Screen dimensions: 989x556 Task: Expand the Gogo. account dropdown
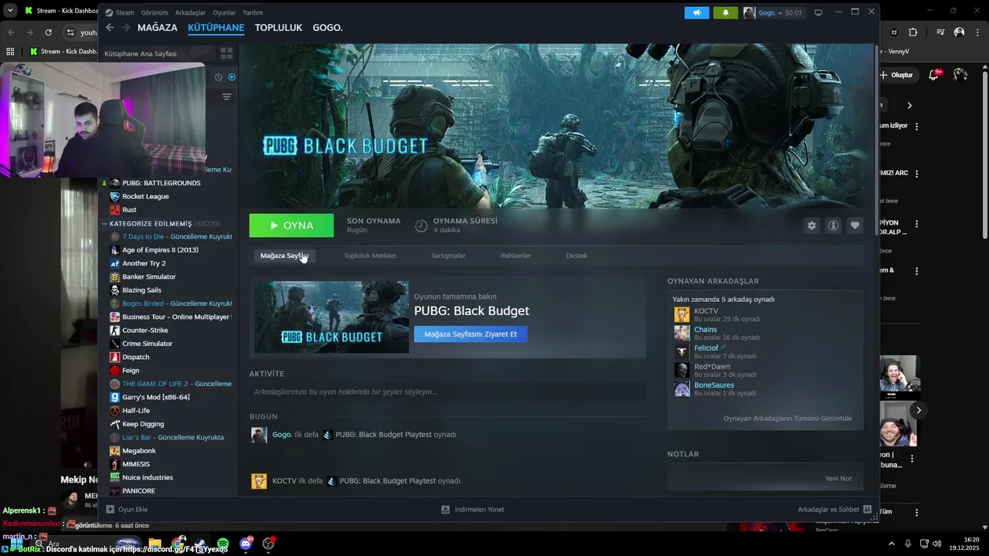[773, 12]
